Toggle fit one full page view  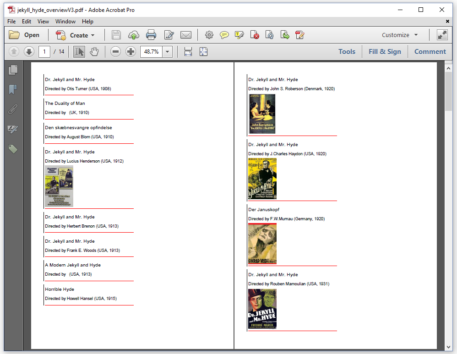(203, 52)
